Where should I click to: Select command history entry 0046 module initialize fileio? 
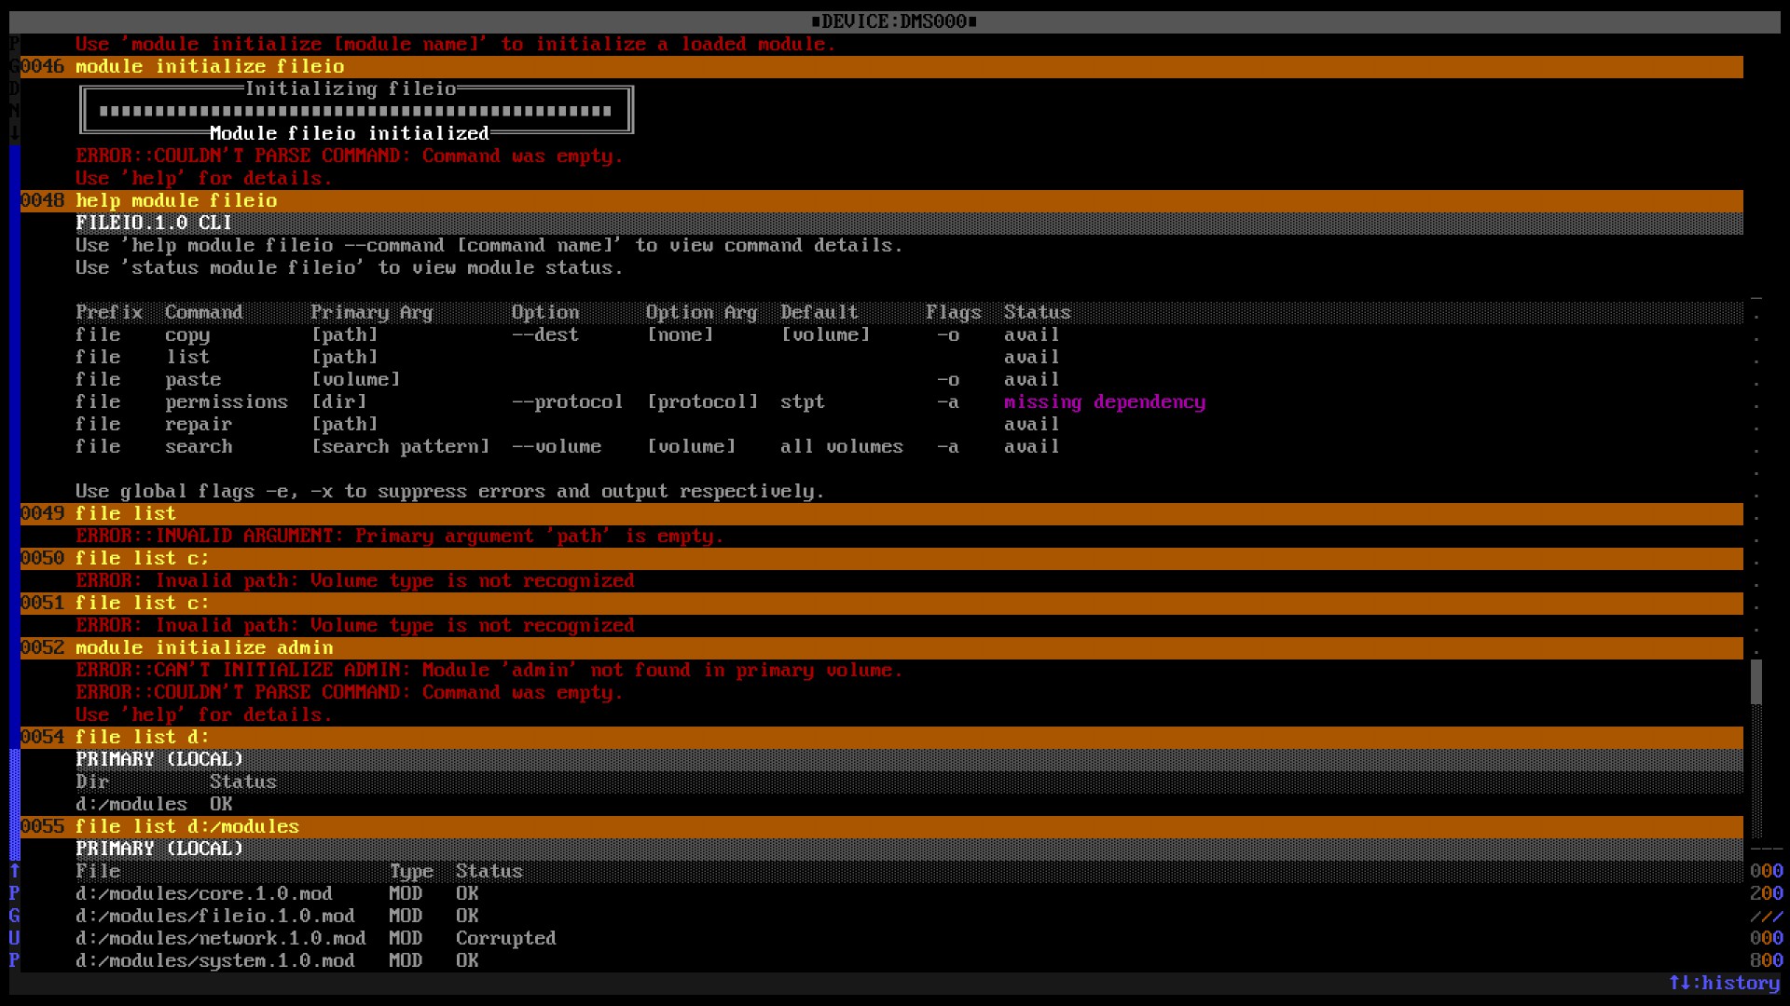pyautogui.click(x=882, y=66)
